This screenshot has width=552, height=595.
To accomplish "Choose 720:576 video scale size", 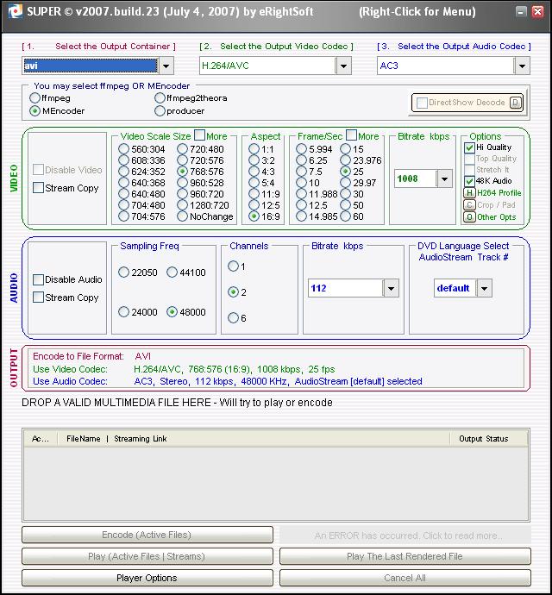I will (x=182, y=160).
